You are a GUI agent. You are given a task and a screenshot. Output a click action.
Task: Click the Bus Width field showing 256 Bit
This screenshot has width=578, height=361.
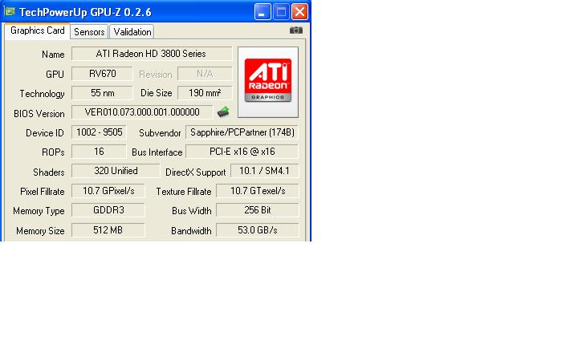(x=258, y=210)
